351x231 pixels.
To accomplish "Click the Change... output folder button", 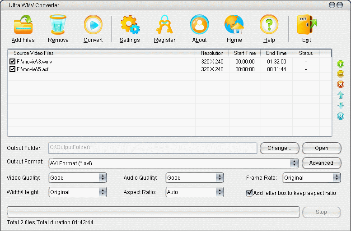I will (x=279, y=148).
